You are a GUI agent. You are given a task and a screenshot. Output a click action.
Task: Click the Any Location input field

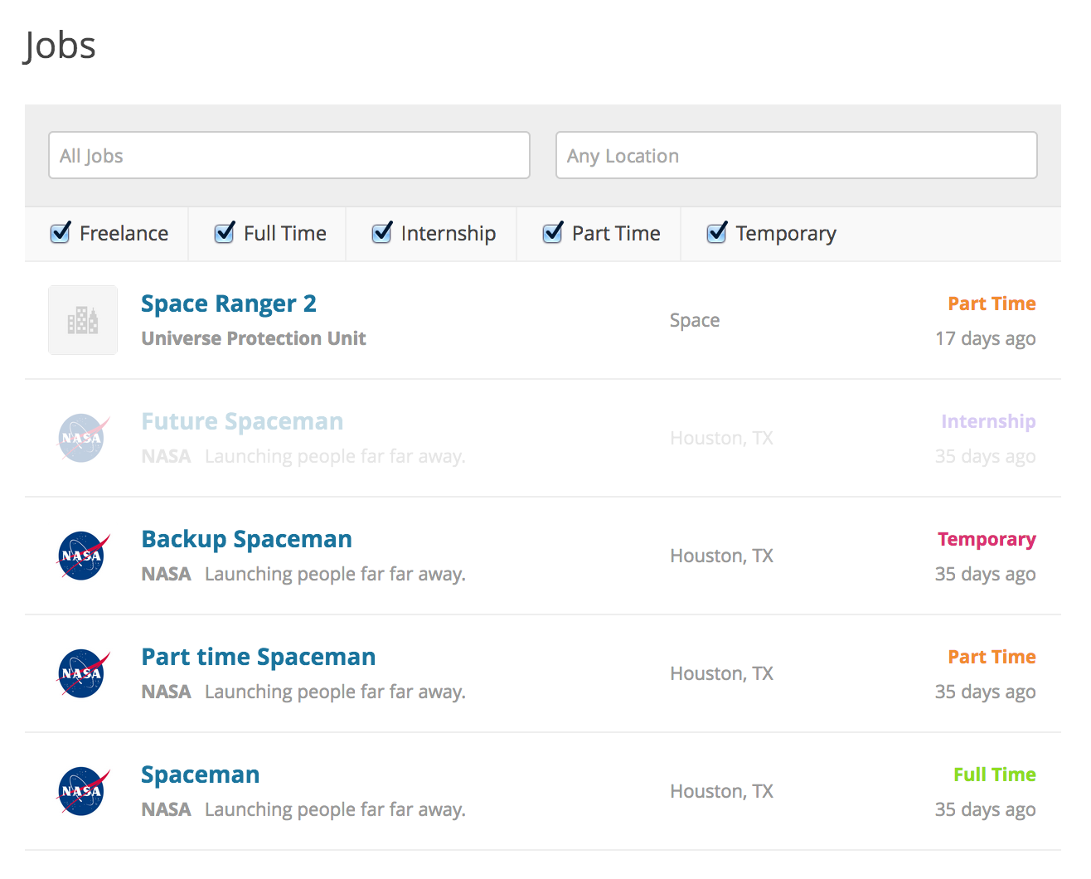coord(796,155)
